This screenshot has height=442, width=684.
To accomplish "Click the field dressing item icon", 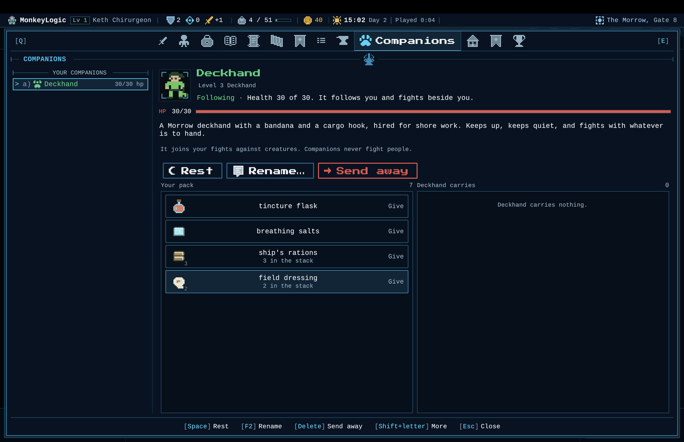I will coord(179,282).
